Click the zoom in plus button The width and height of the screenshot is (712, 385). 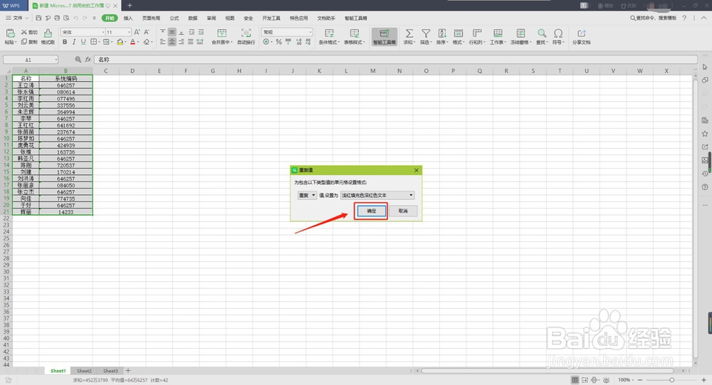[x=703, y=380]
